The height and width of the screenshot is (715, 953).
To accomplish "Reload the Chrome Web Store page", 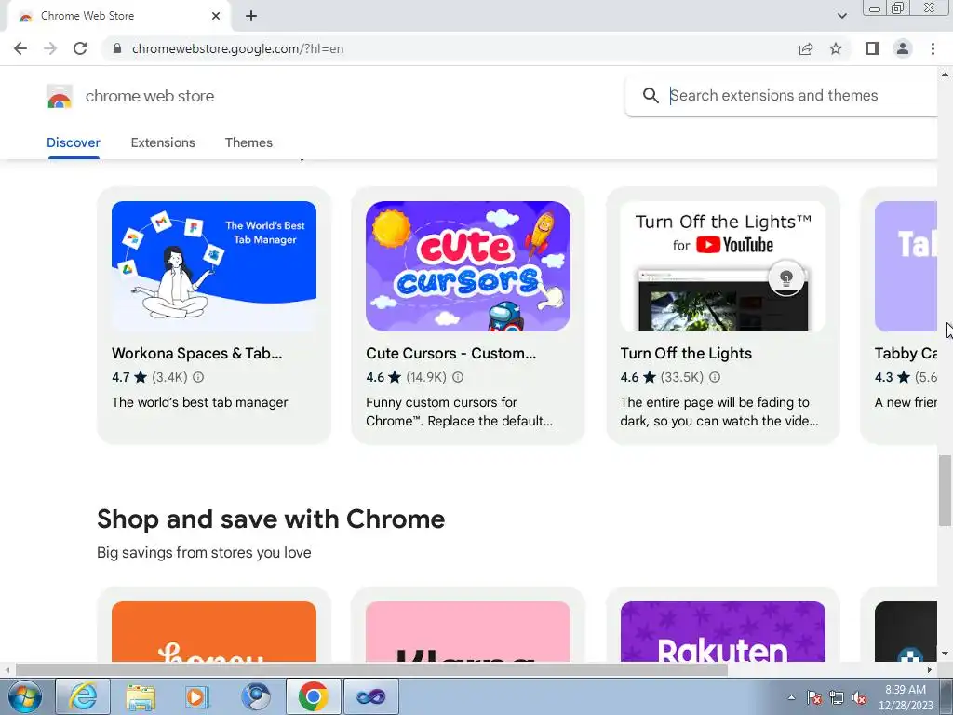I will coord(80,48).
